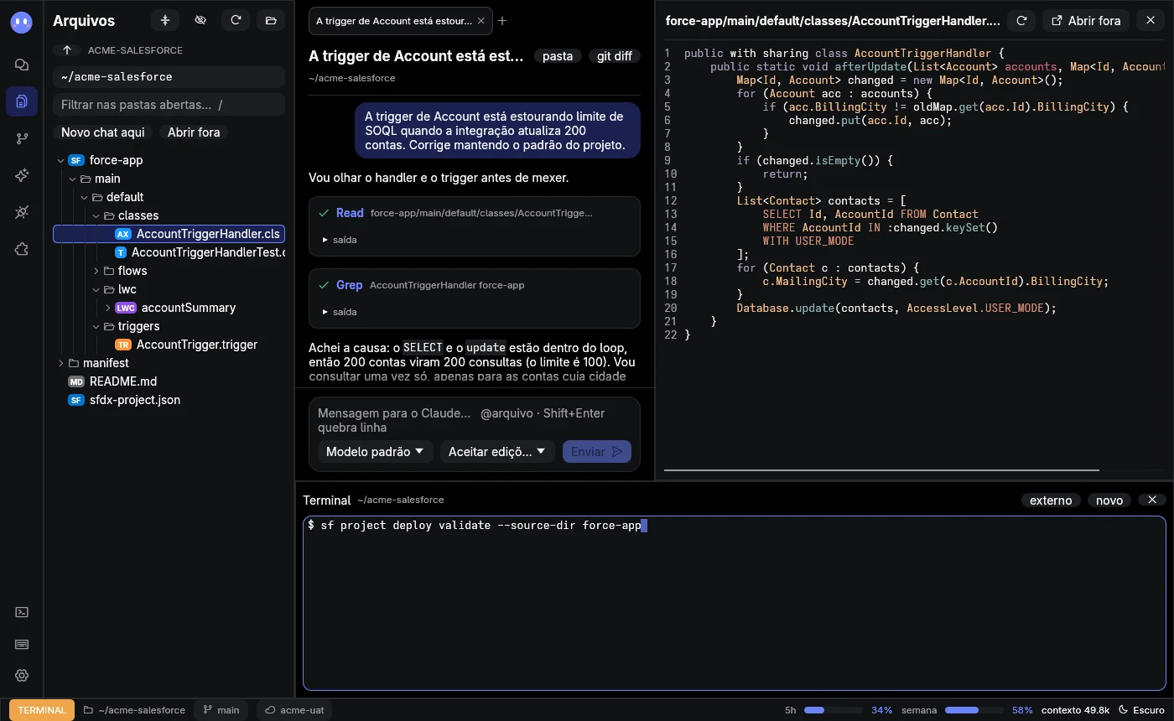
Task: Reload the AccountTriggerHandler file preview
Action: [x=1021, y=21]
